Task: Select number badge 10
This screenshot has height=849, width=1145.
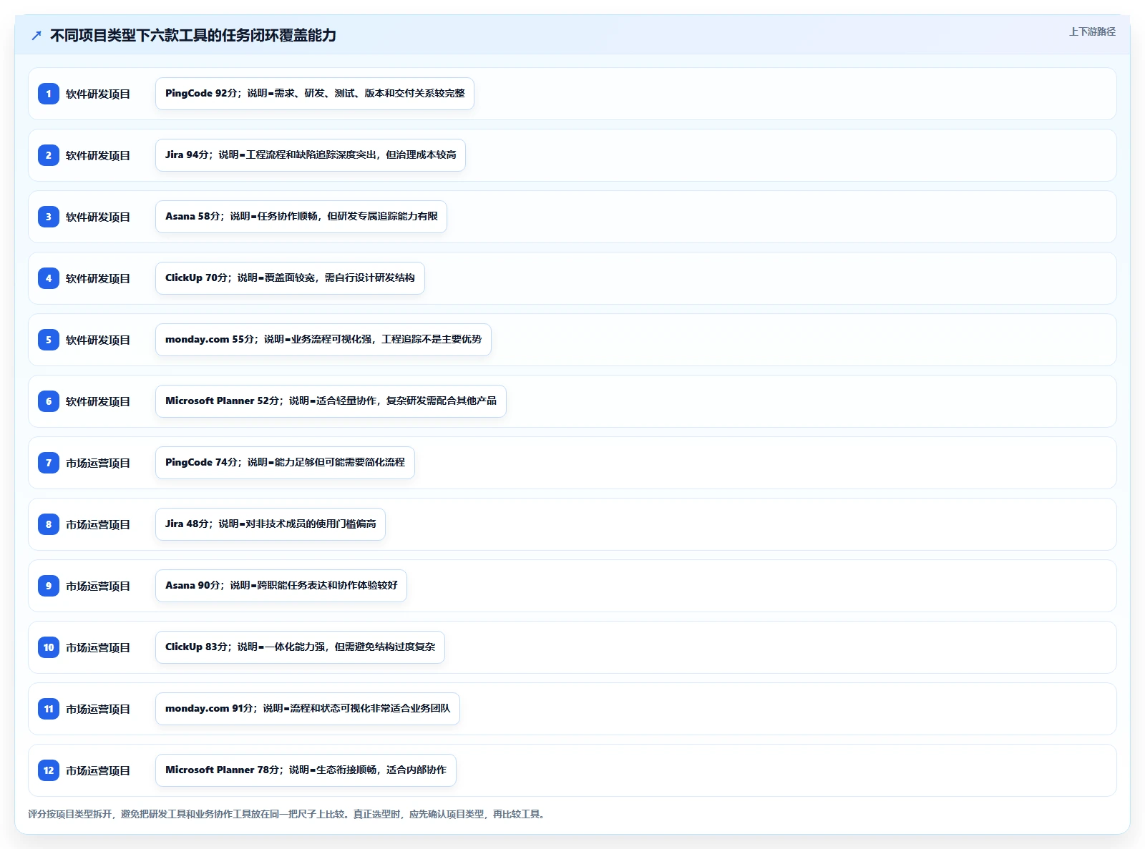Action: pyautogui.click(x=49, y=647)
